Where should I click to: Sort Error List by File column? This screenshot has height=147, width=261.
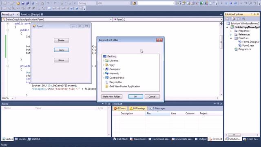pos(158,114)
